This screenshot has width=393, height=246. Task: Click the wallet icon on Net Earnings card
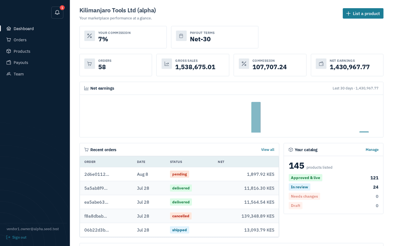point(321,64)
